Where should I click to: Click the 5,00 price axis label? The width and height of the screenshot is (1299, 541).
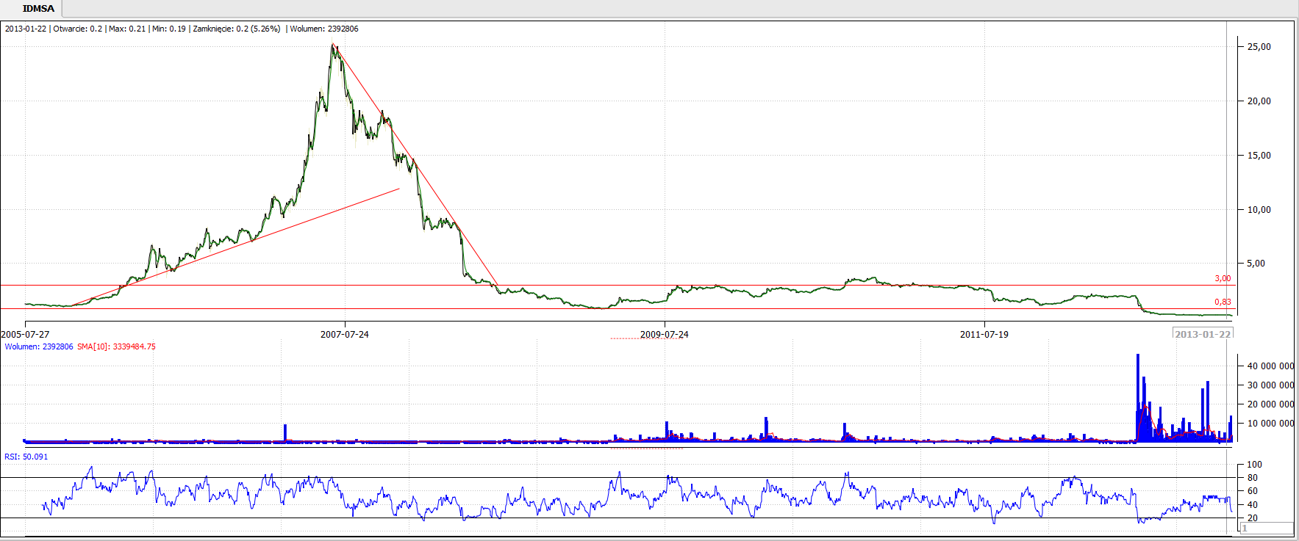point(1256,263)
